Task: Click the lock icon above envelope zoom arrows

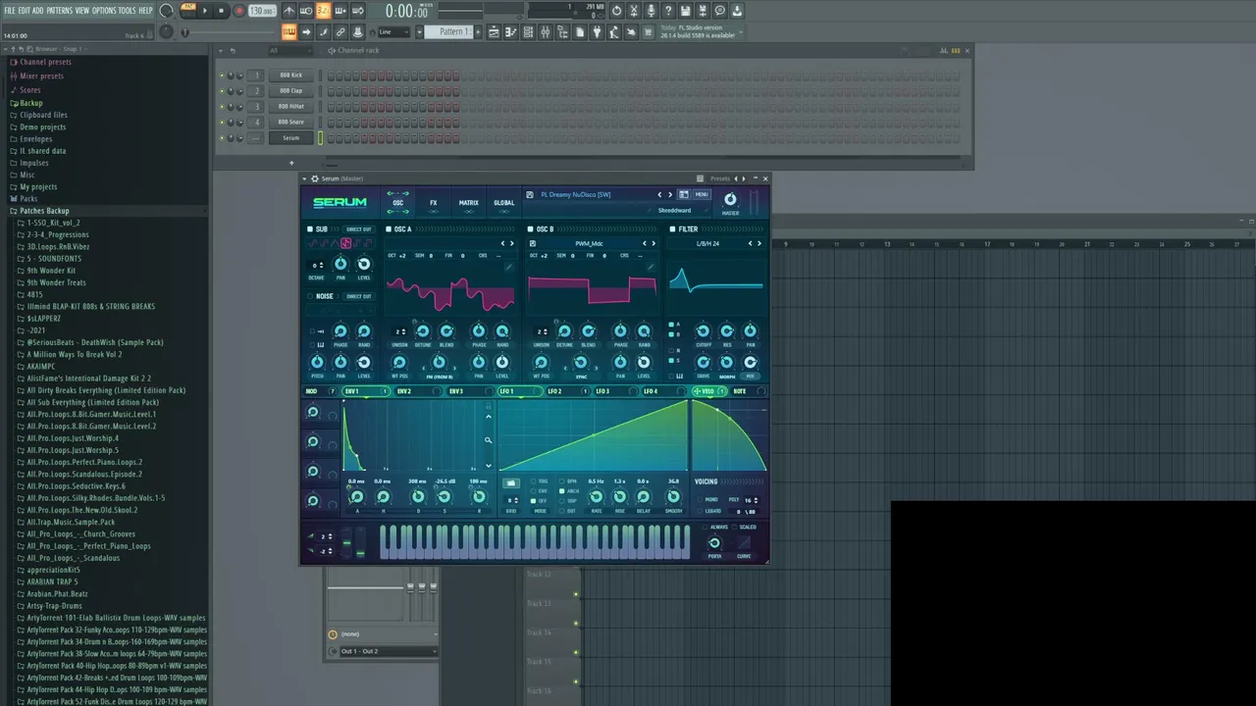Action: coord(488,404)
